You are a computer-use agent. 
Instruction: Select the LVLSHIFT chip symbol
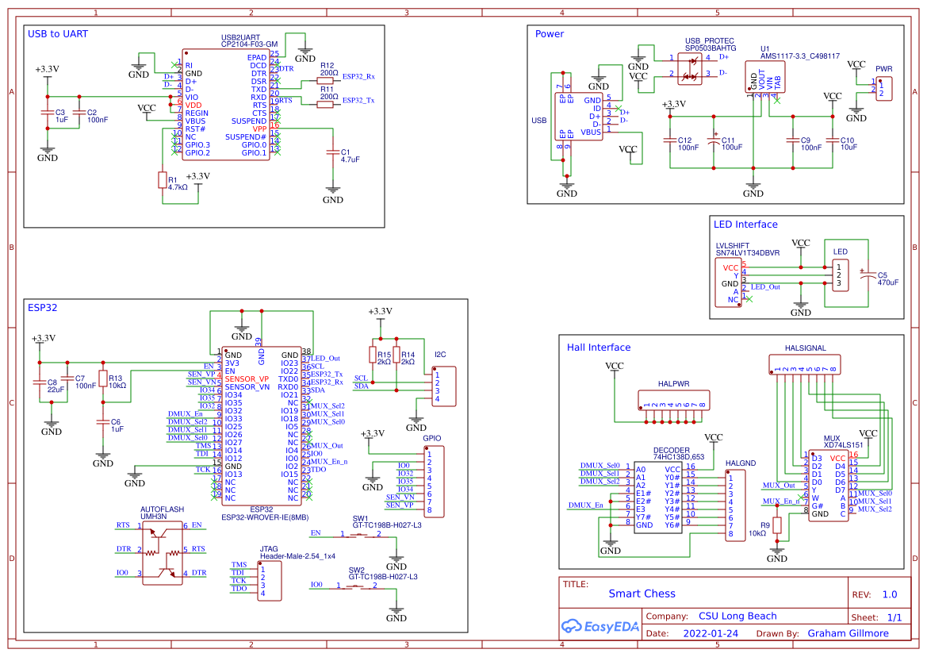[728, 283]
